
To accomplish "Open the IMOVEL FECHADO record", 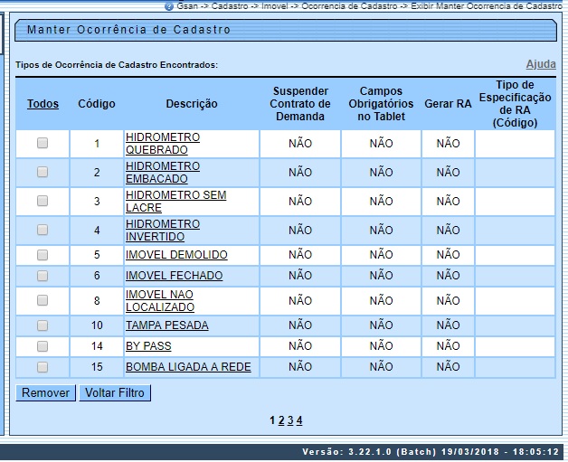I will pos(174,276).
